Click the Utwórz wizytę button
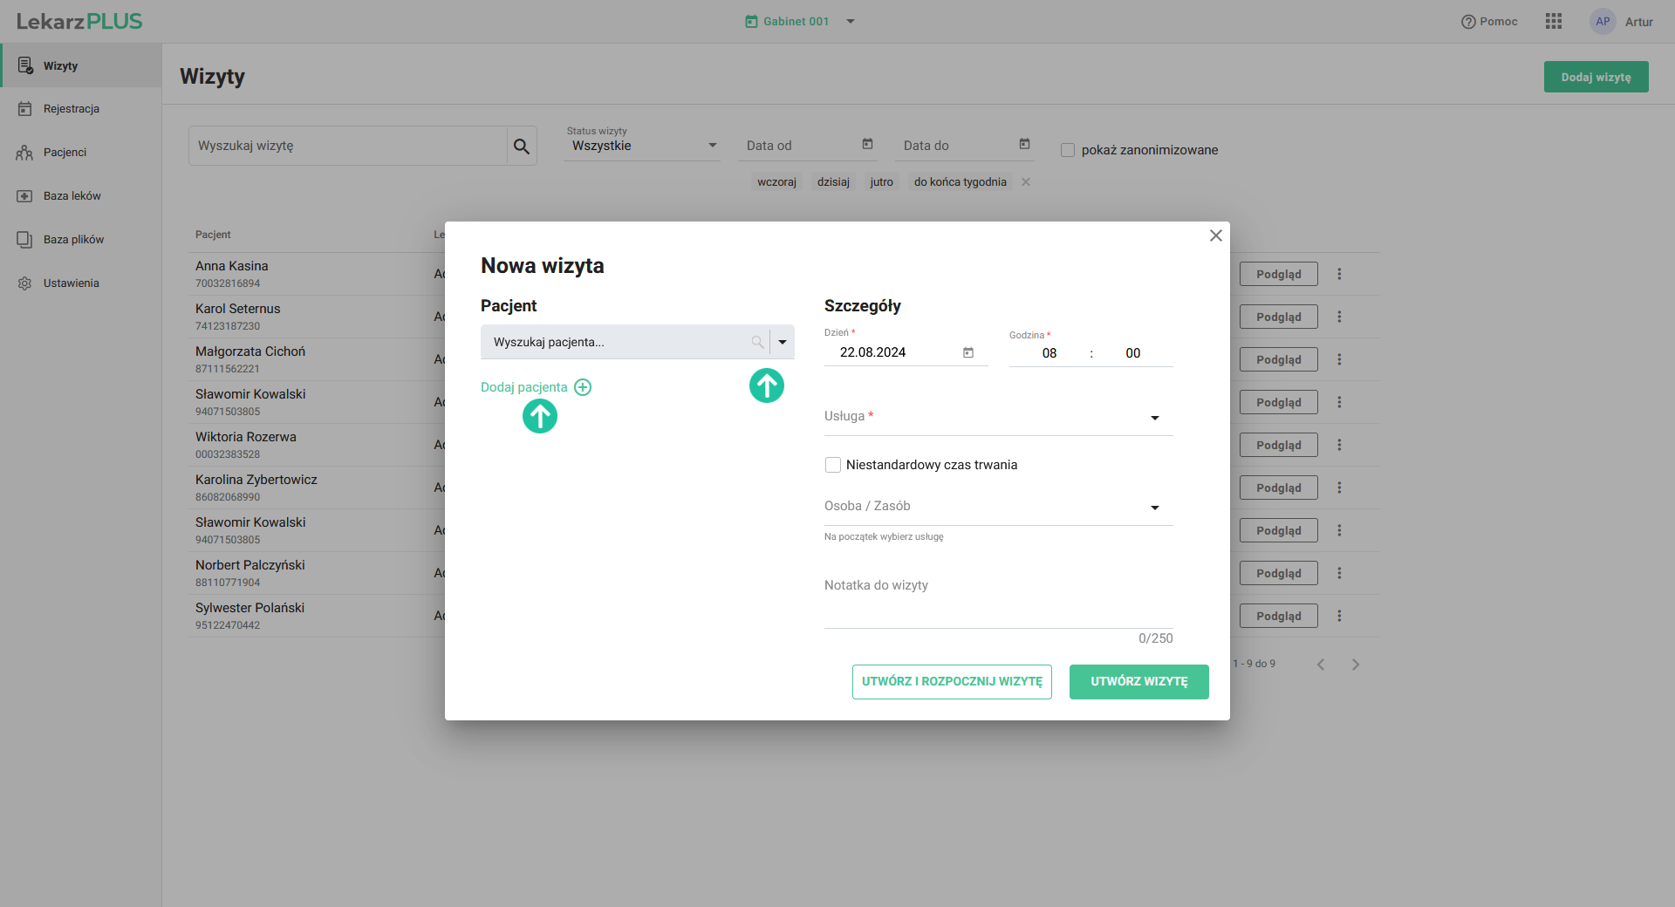The height and width of the screenshot is (907, 1675). [1138, 682]
